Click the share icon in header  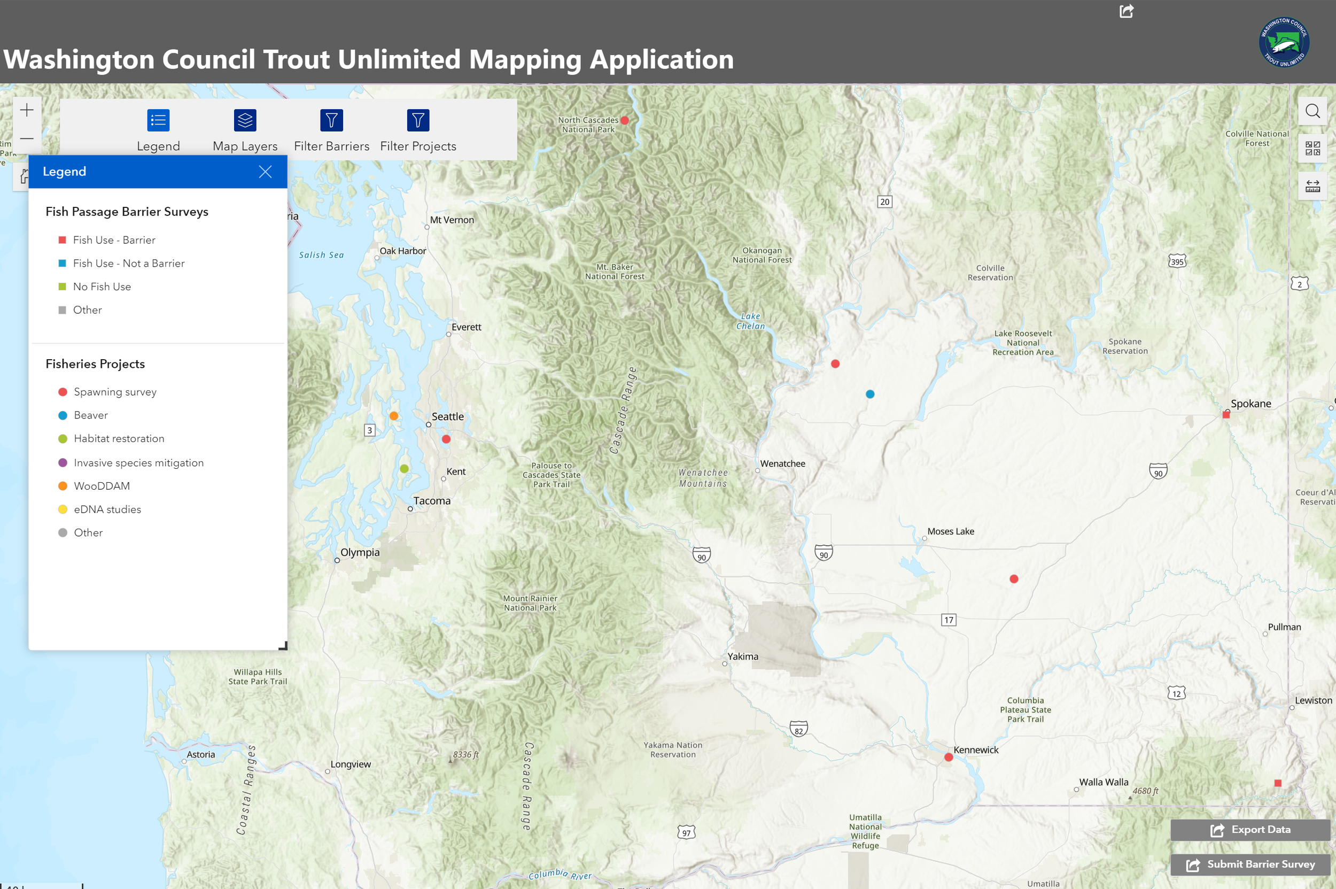pos(1127,11)
